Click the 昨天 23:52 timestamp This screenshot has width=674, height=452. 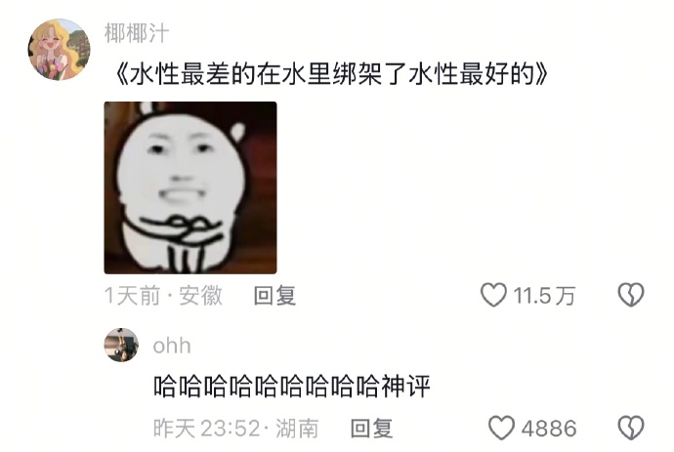[207, 429]
